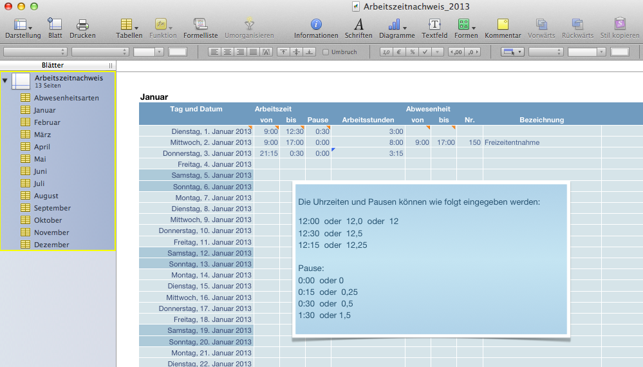Click the Drucken printer icon
643x367 pixels.
tap(82, 25)
